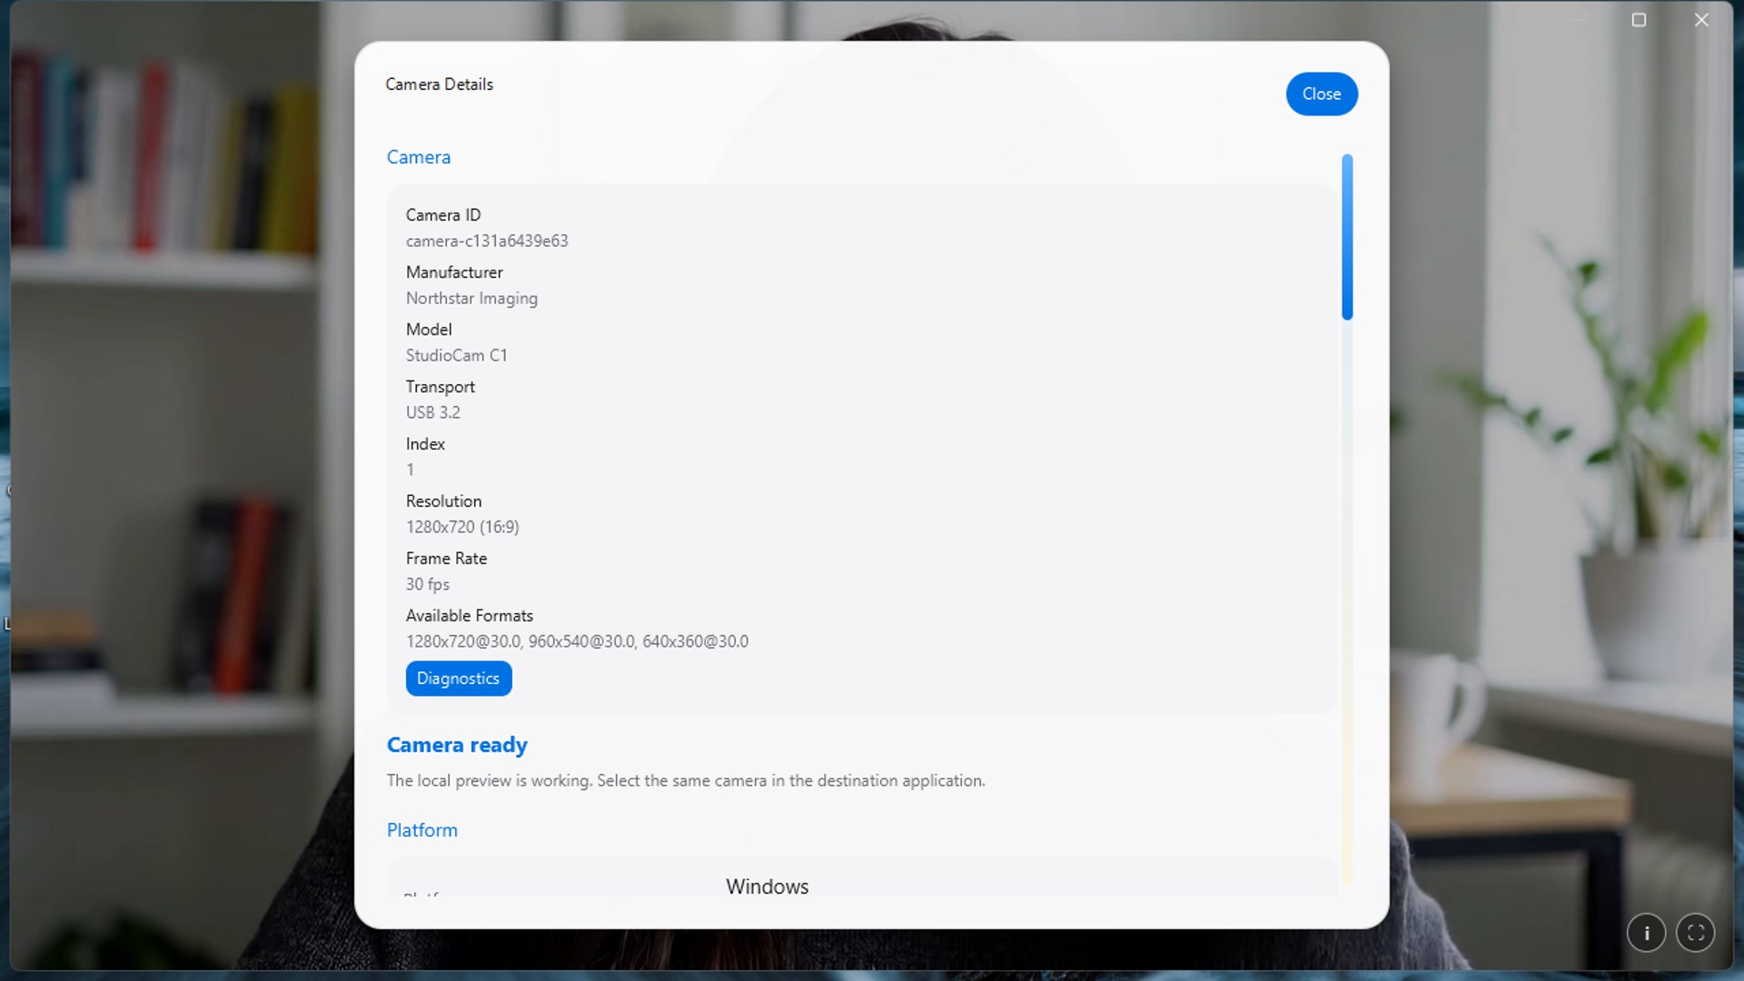Click the local preview working message
Image resolution: width=1744 pixels, height=981 pixels.
tap(686, 780)
